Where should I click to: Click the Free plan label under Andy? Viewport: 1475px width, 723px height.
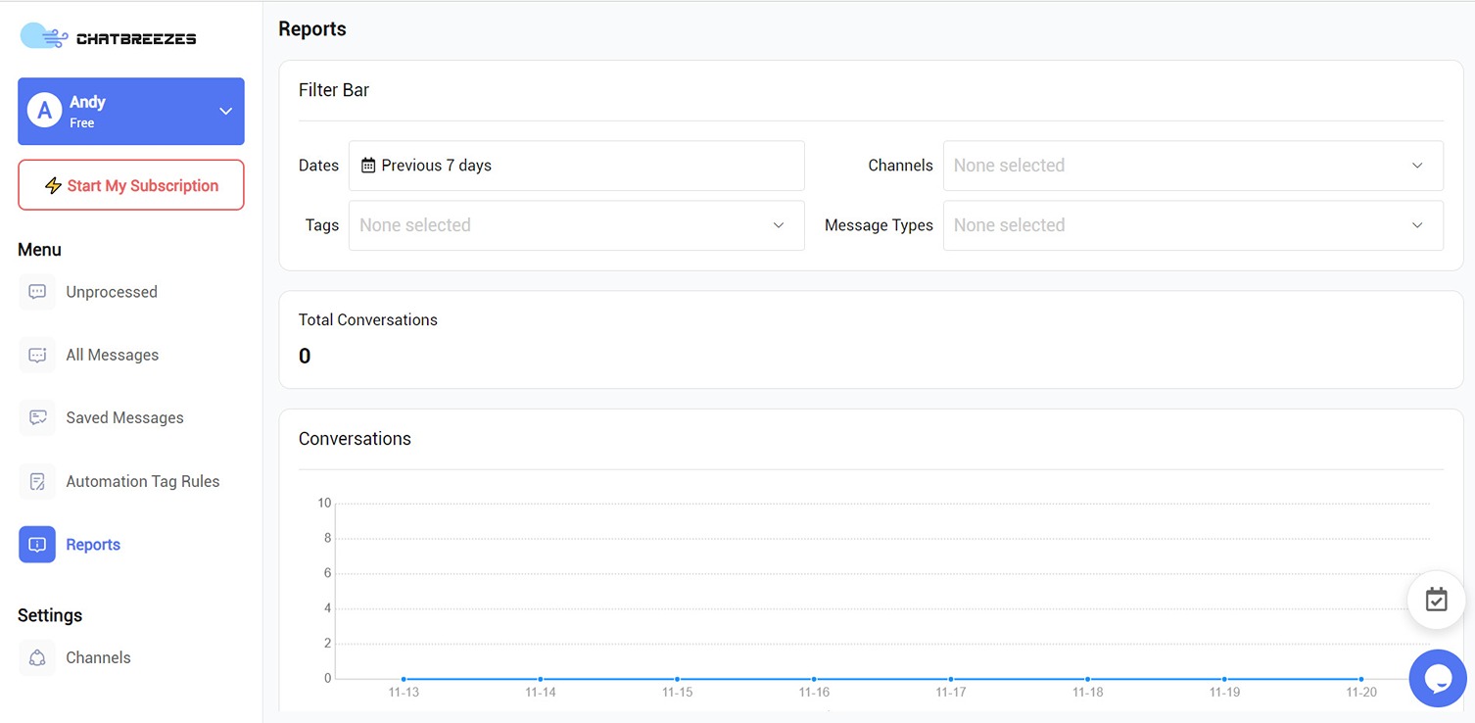point(82,123)
